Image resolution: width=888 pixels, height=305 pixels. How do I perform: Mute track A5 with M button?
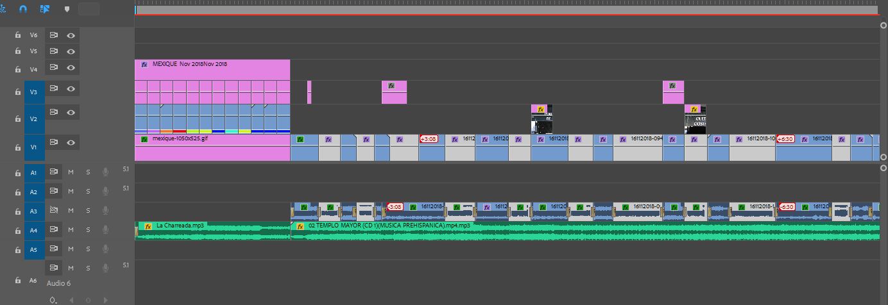(71, 249)
